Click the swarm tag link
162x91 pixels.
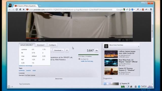tap(29, 71)
